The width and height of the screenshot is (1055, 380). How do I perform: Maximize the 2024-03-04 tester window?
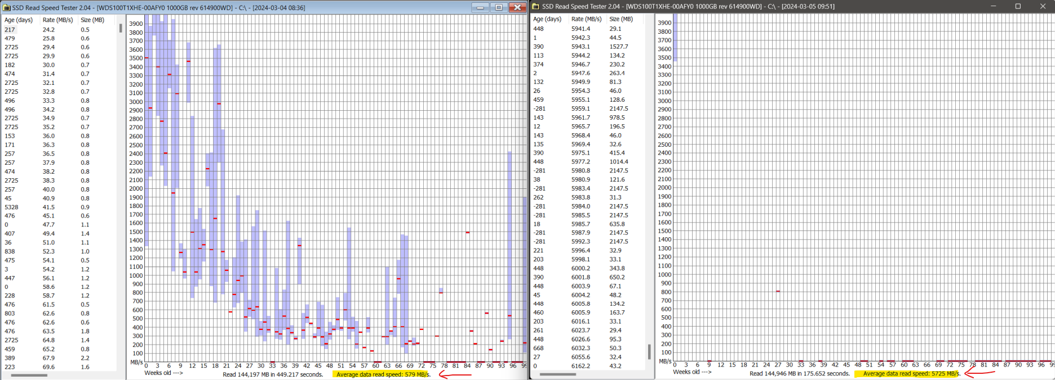coord(499,7)
